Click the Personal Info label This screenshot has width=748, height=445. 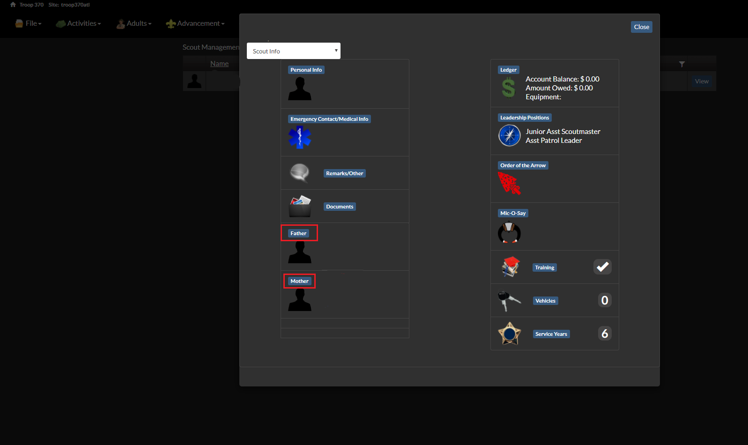306,70
